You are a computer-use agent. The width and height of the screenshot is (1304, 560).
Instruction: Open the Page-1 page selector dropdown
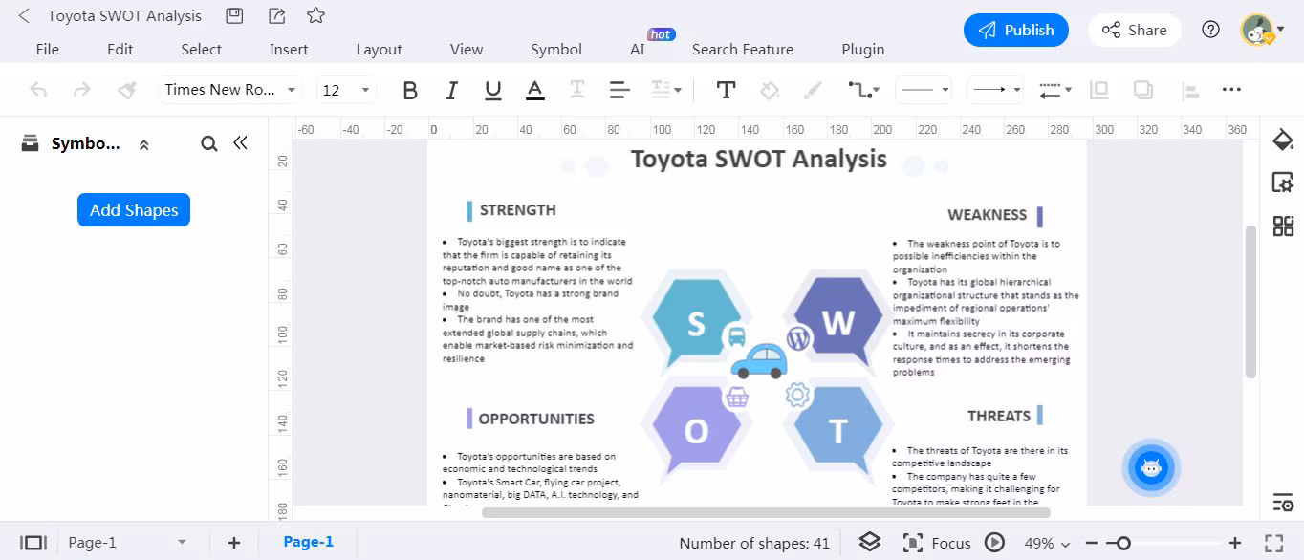[x=127, y=543]
